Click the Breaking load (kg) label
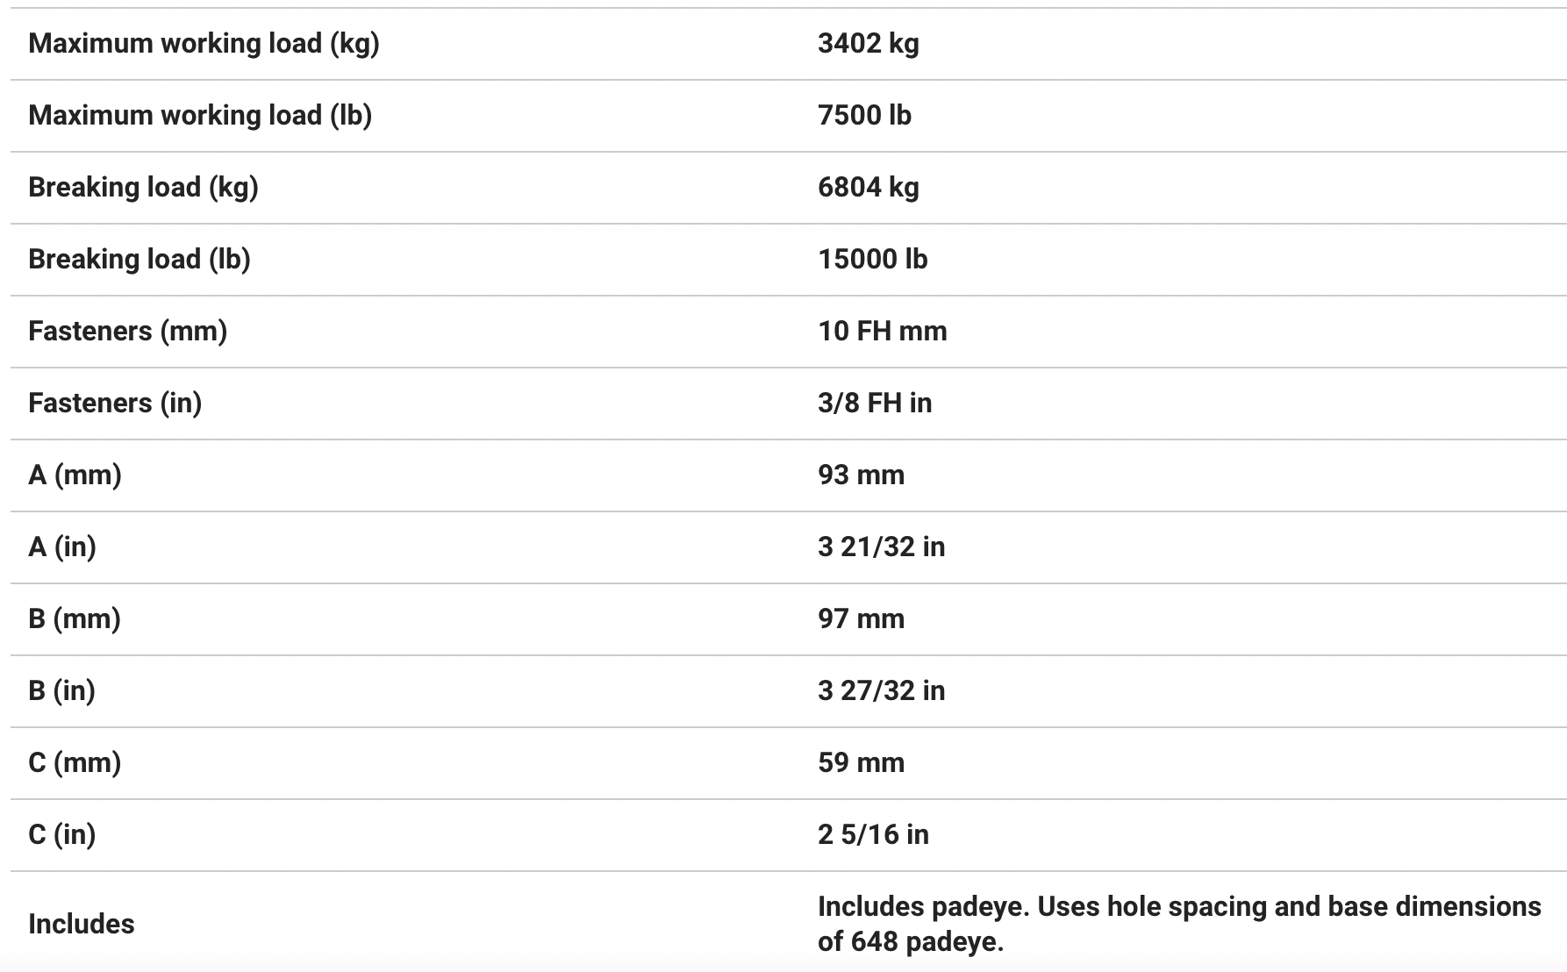This screenshot has height=972, width=1567. point(143,188)
